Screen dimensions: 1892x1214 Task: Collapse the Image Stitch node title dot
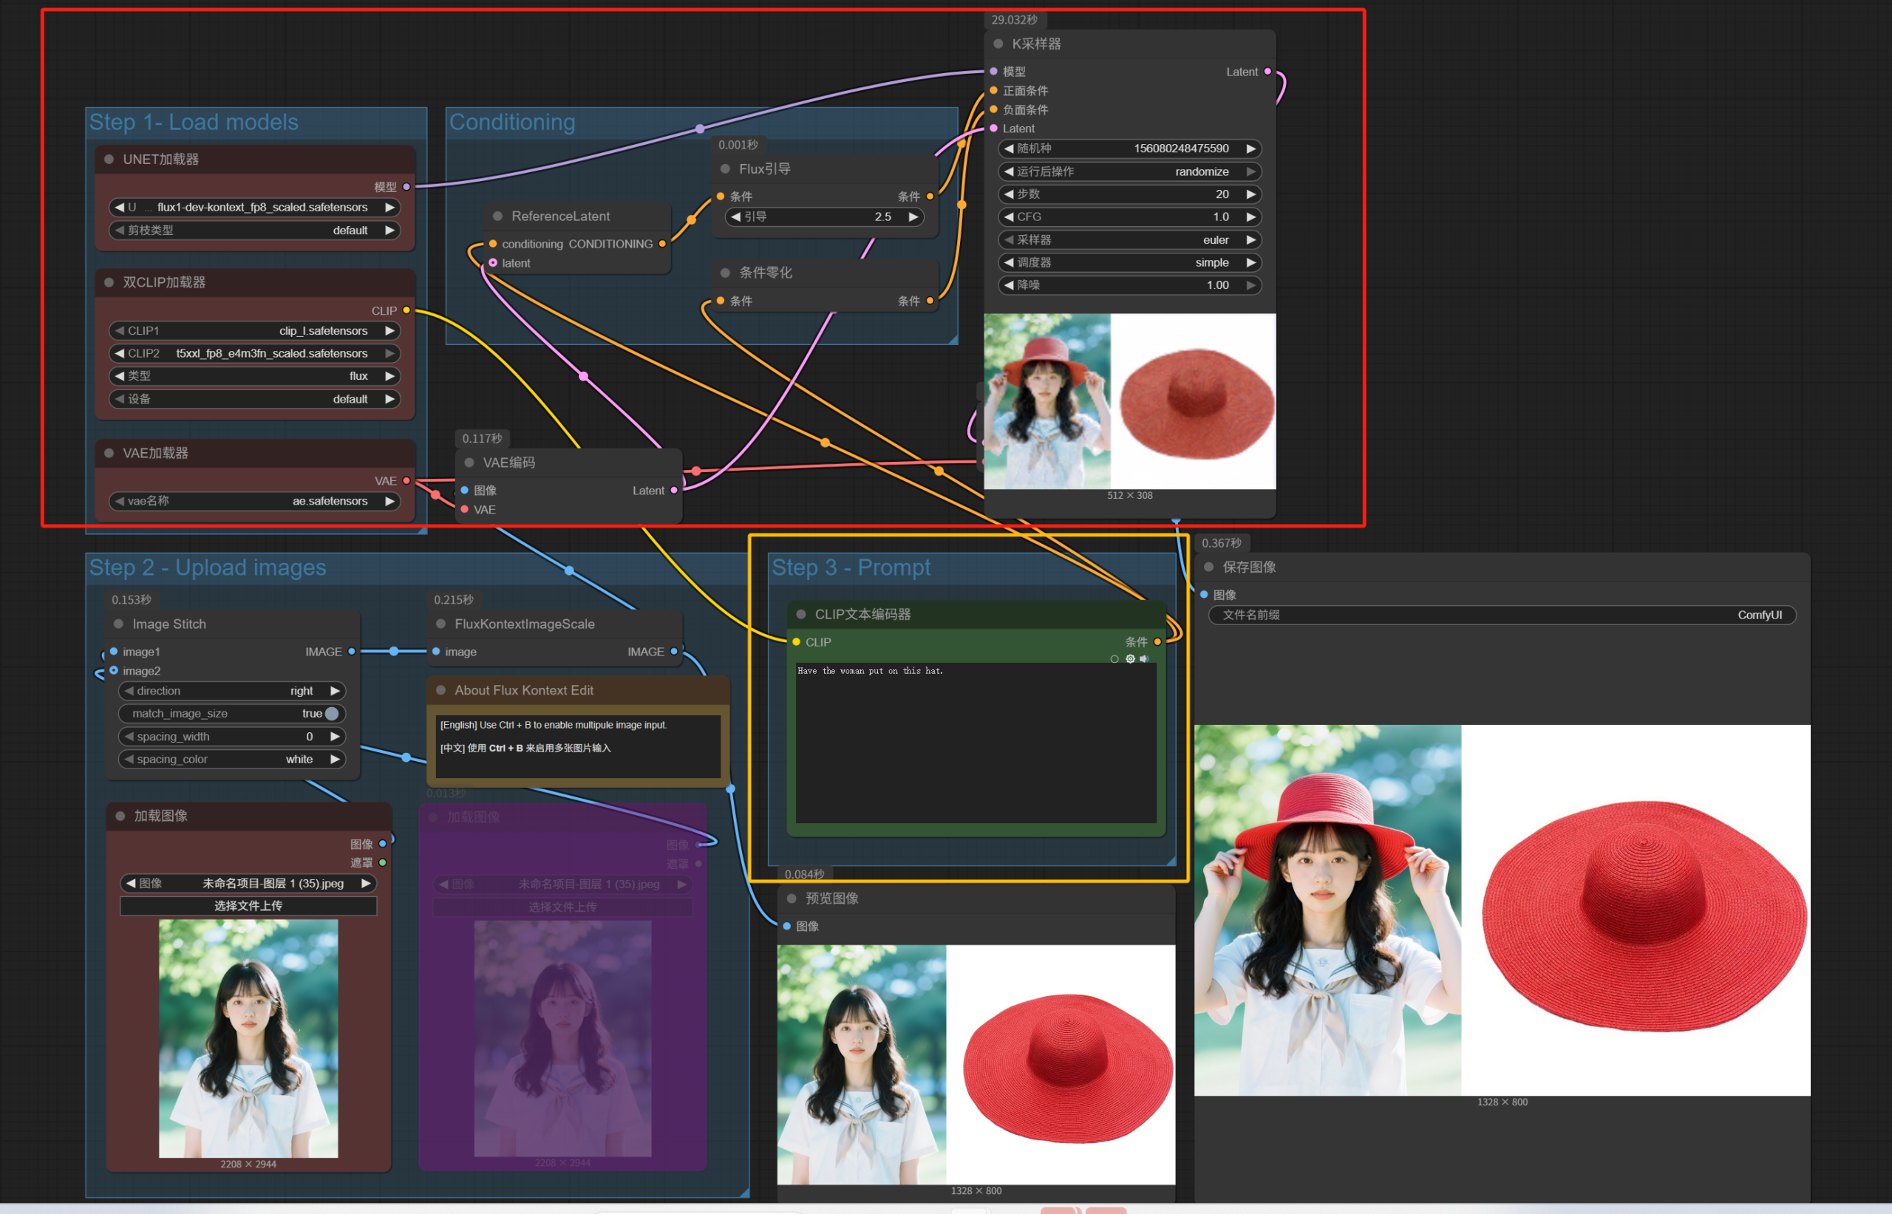coord(119,624)
